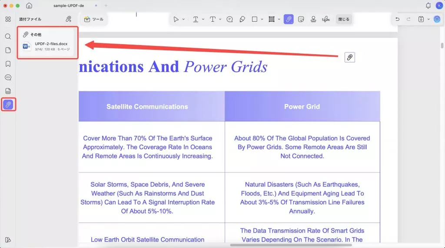Select the eraser tool
The image size is (445, 248).
click(x=242, y=19)
